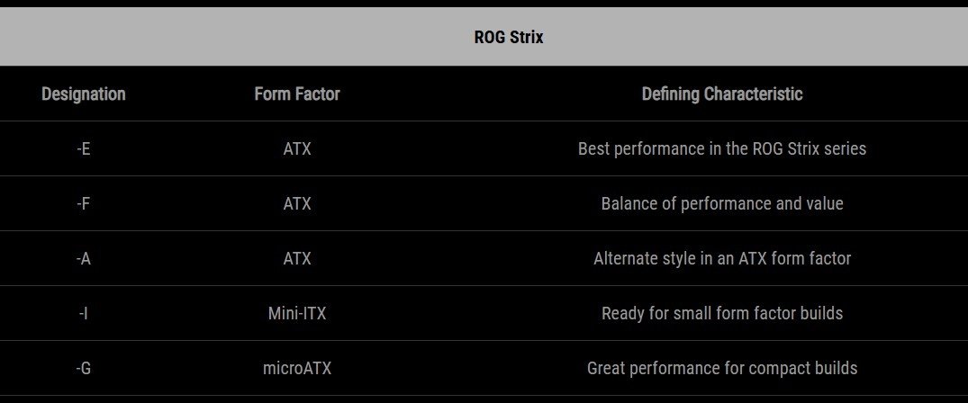Select ATX form factor in -F row
This screenshot has width=968, height=403.
[297, 203]
